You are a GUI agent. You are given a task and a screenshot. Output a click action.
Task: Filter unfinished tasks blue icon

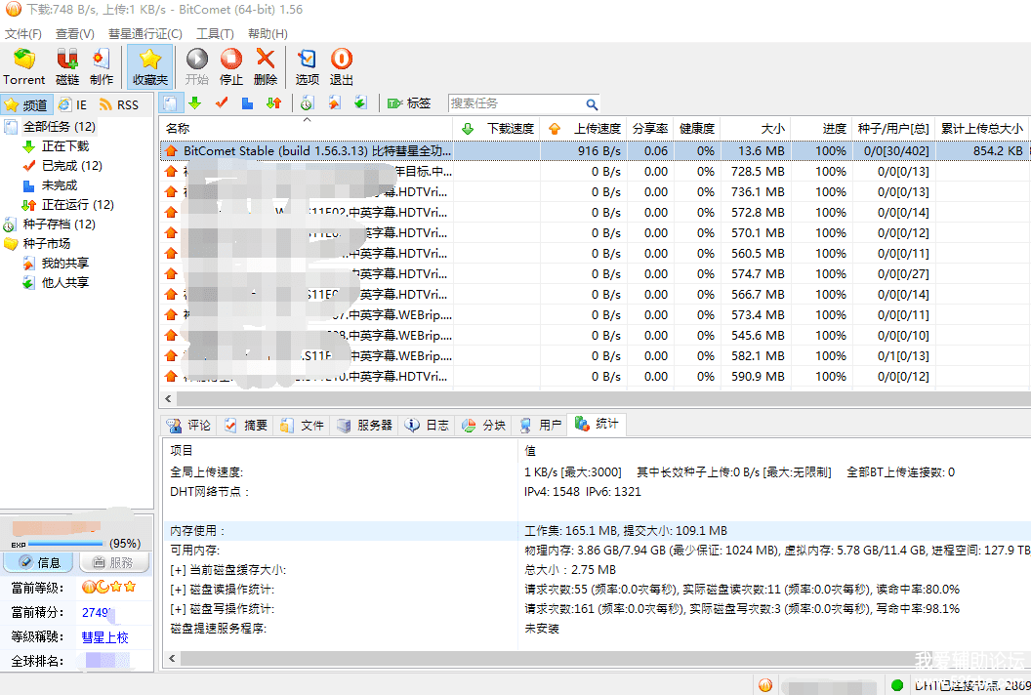click(x=247, y=103)
